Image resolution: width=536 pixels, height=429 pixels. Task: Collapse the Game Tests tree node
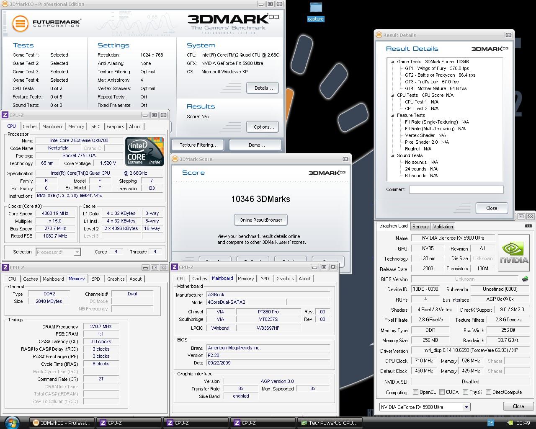393,62
